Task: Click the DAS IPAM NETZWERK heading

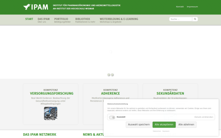Action: tap(40, 134)
